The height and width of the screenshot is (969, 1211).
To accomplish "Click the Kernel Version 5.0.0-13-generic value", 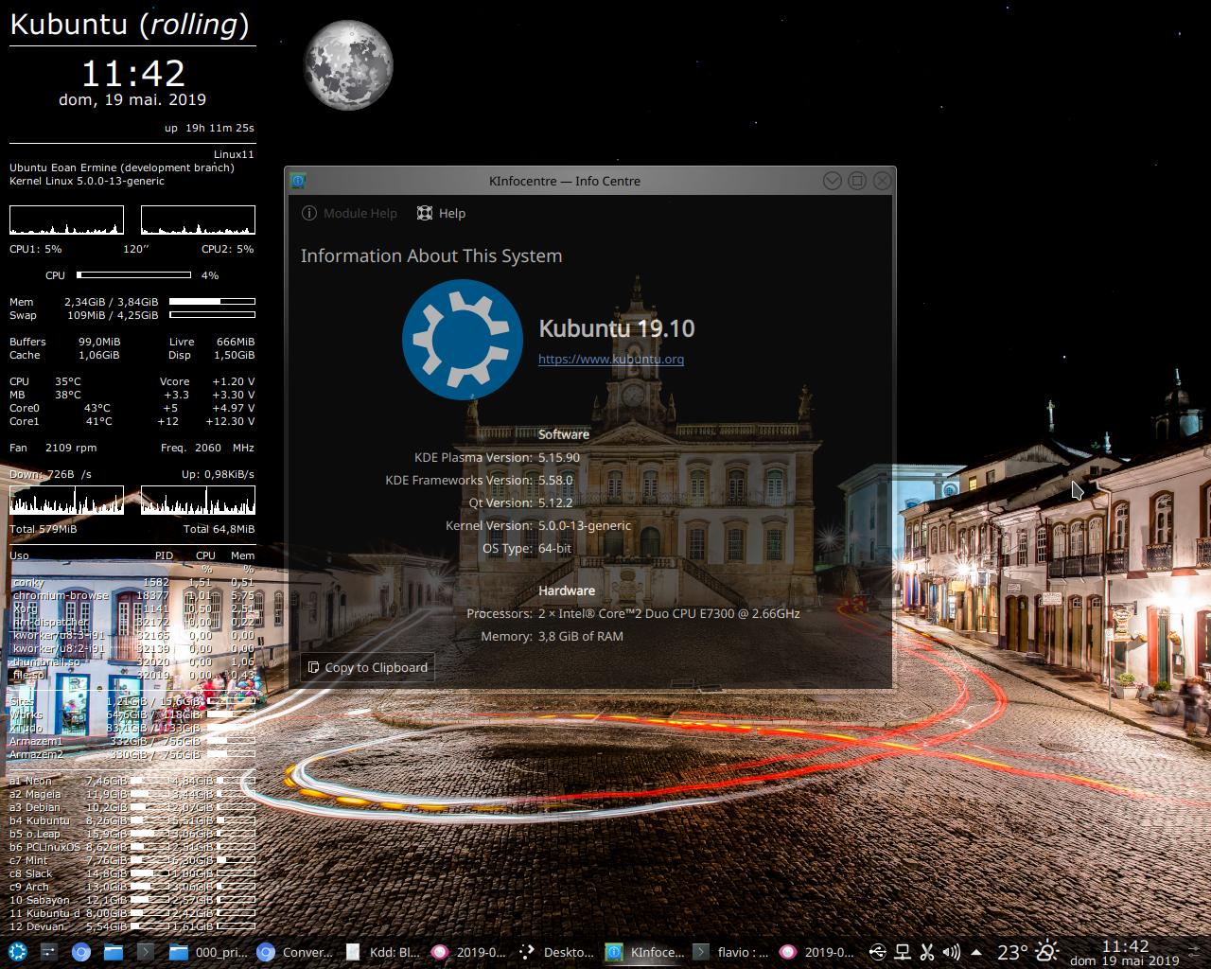I will (x=585, y=525).
